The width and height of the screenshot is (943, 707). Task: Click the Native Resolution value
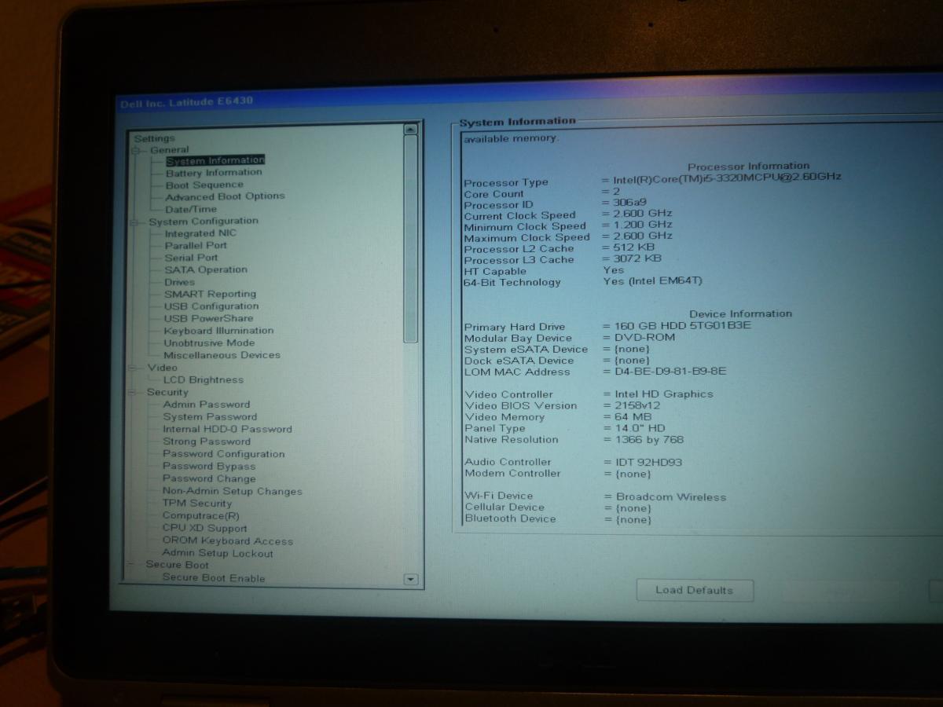tap(649, 440)
